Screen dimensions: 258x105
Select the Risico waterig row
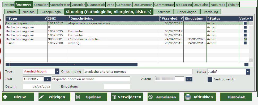tap(127, 43)
